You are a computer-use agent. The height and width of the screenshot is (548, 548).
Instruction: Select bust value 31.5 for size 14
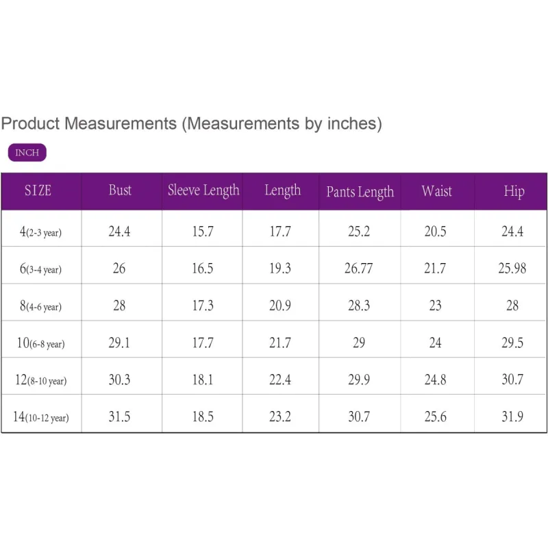tap(119, 416)
